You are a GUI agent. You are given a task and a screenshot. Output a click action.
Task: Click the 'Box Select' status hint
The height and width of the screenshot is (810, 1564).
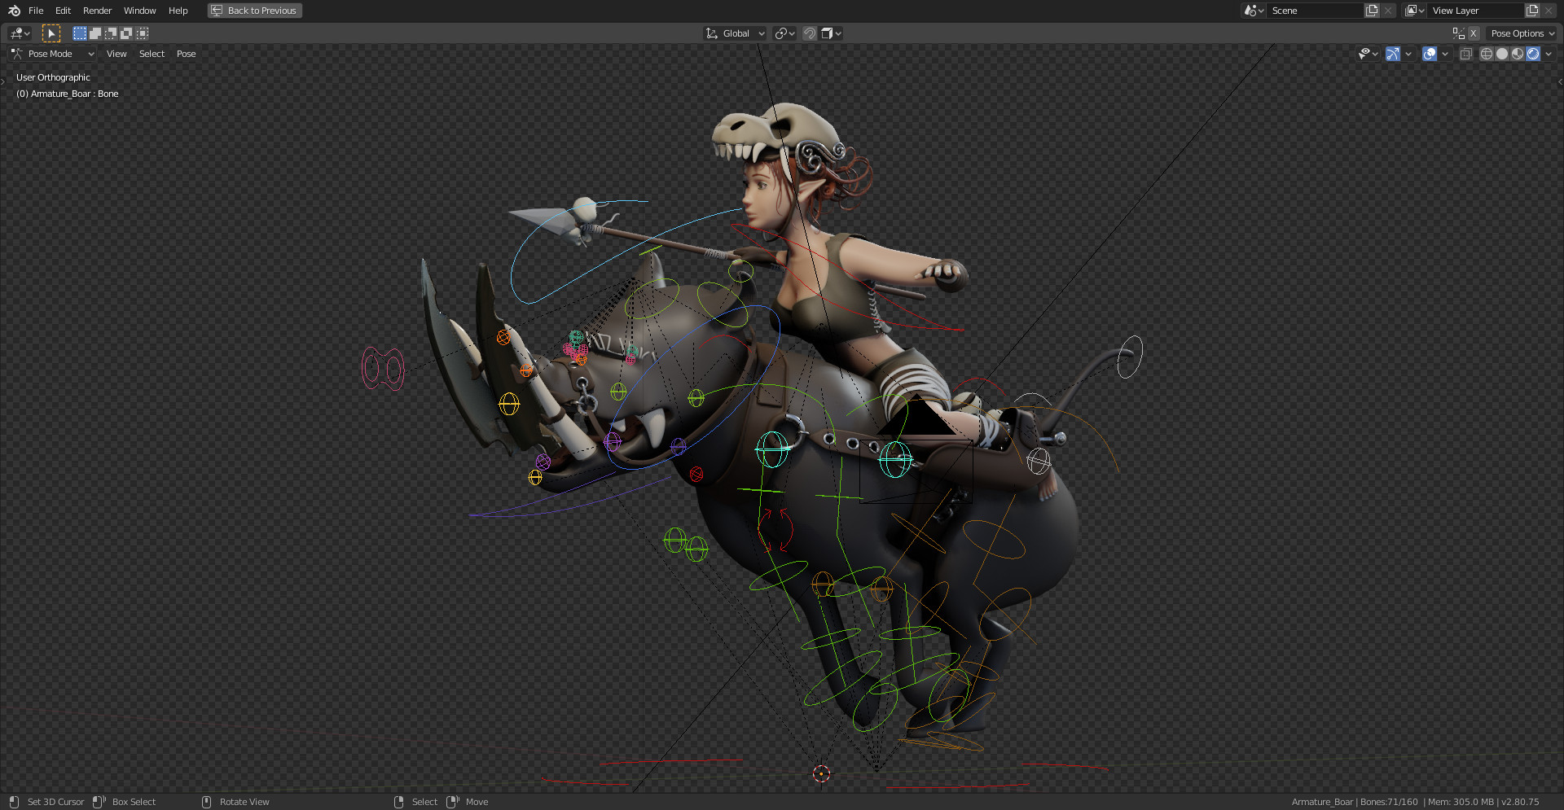pos(134,802)
